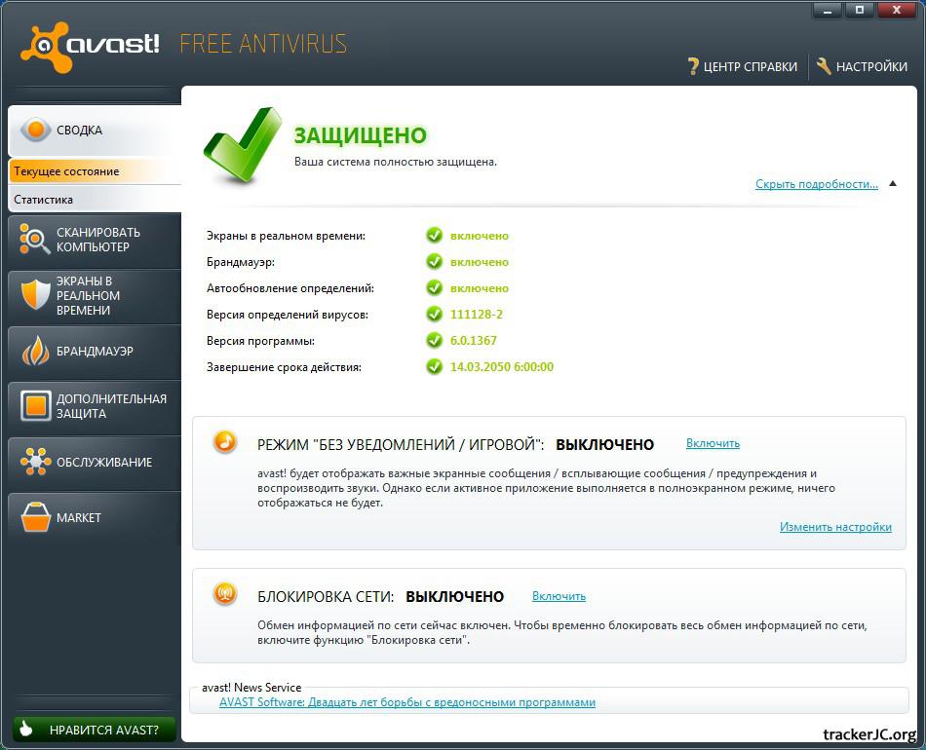This screenshot has height=750, width=926.
Task: Collapse details with Скрыть подробности link
Action: (x=816, y=184)
